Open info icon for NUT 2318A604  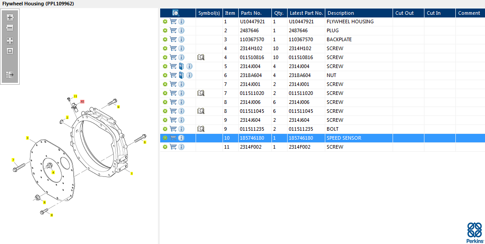click(x=189, y=75)
